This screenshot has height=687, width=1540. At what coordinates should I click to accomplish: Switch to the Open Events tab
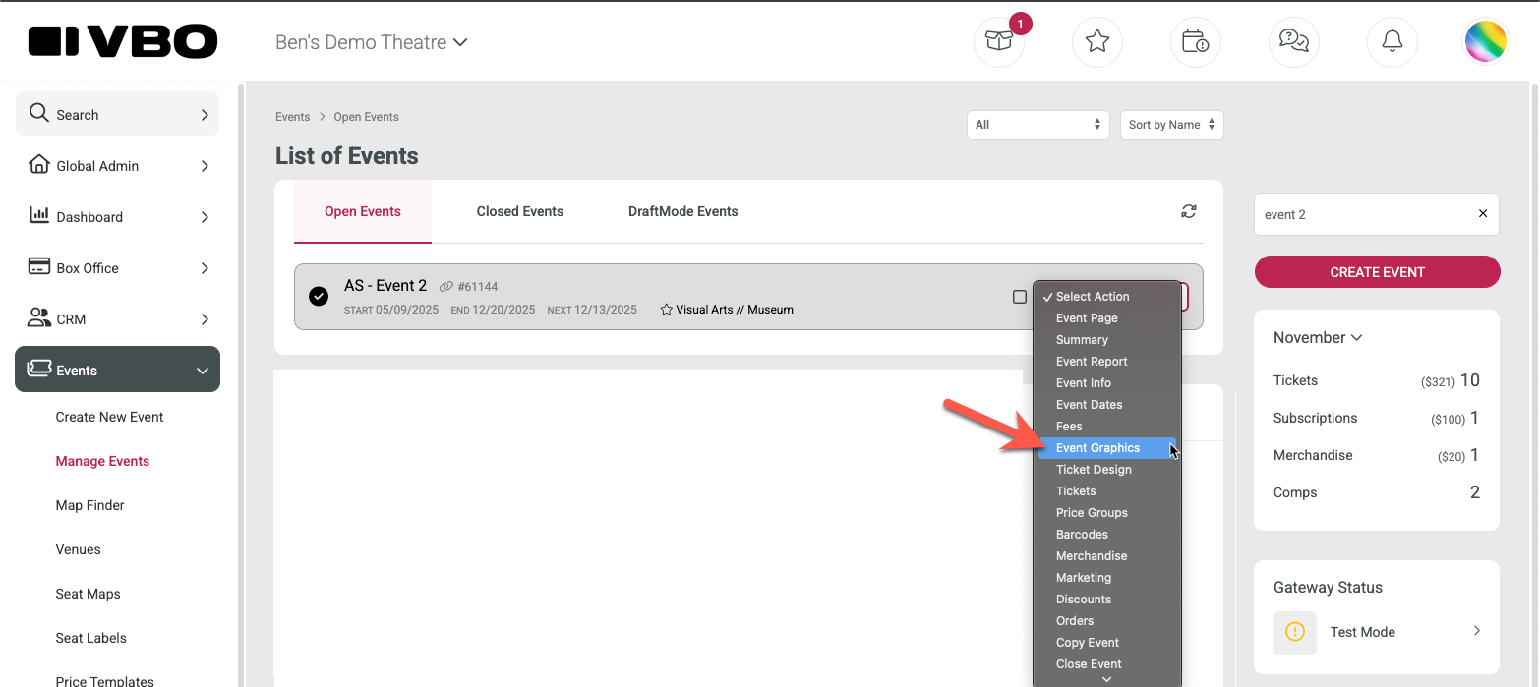point(363,211)
